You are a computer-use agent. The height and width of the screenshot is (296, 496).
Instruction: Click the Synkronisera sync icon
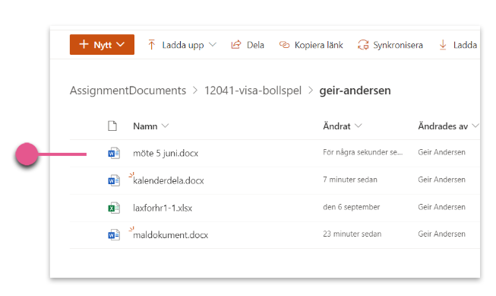(x=363, y=45)
